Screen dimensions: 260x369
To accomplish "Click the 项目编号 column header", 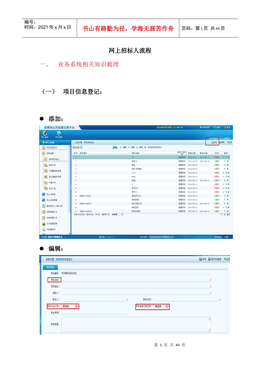I will 83,153.
